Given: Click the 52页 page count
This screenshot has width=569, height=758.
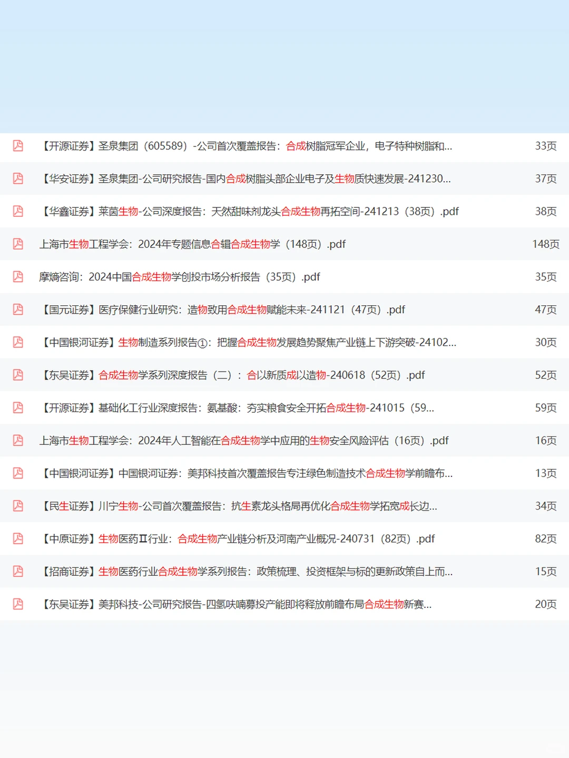Looking at the screenshot, I should (x=546, y=375).
